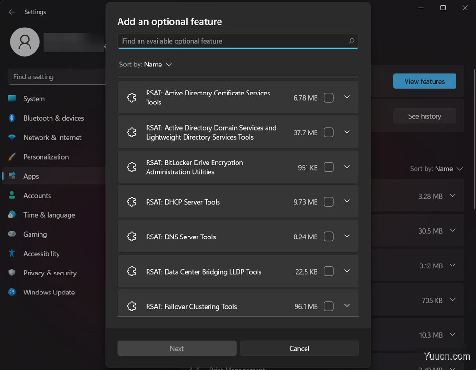The height and width of the screenshot is (370, 476).
Task: Expand details for Active Directory Certificate Services Tools
Action: coord(347,97)
